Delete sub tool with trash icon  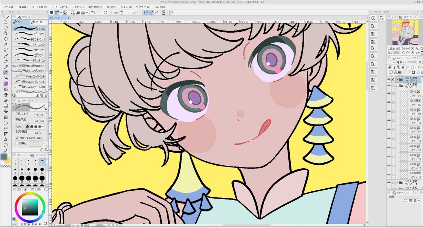pyautogui.click(x=46, y=95)
